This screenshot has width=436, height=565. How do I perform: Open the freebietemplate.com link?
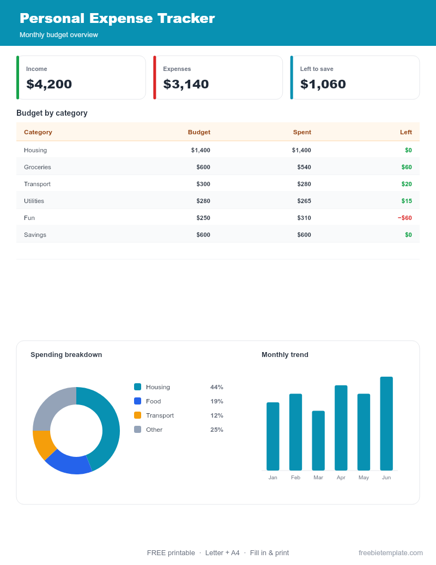(x=391, y=553)
